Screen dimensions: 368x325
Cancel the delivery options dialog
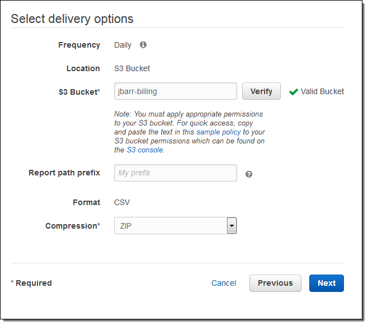click(x=224, y=283)
